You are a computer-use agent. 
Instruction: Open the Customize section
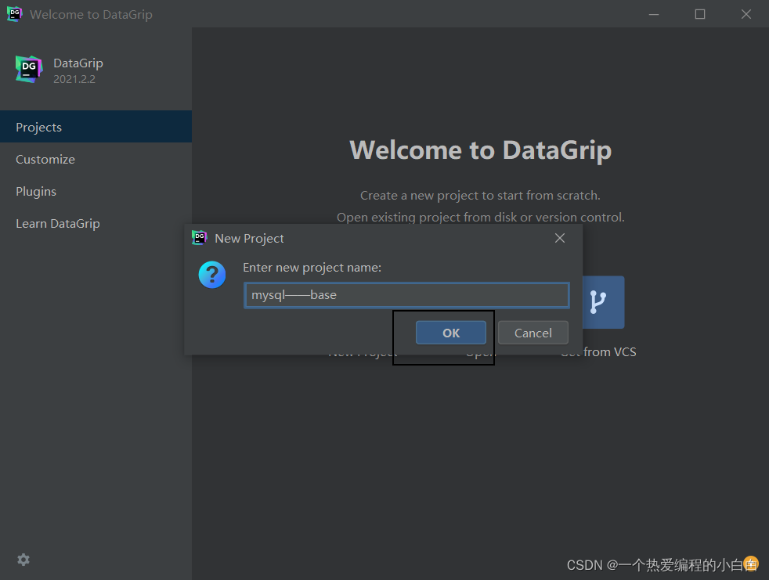96,160
